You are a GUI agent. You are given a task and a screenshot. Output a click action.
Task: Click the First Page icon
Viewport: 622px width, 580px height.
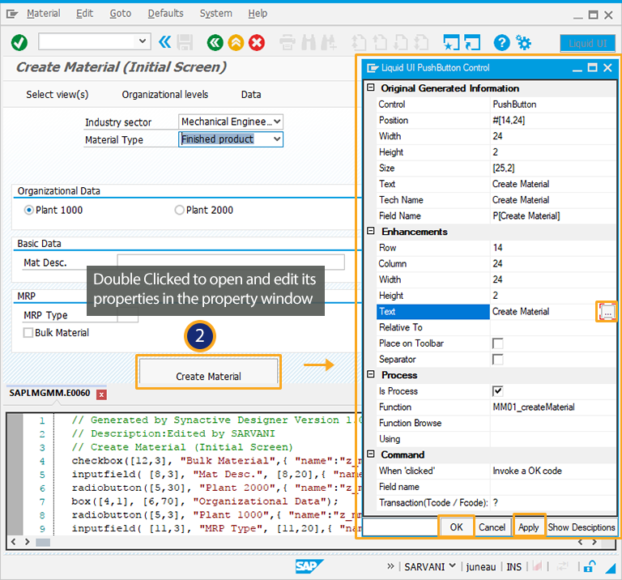click(x=359, y=42)
